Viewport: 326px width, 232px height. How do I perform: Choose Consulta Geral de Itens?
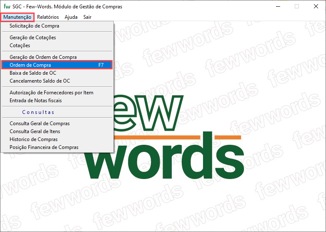(57, 131)
